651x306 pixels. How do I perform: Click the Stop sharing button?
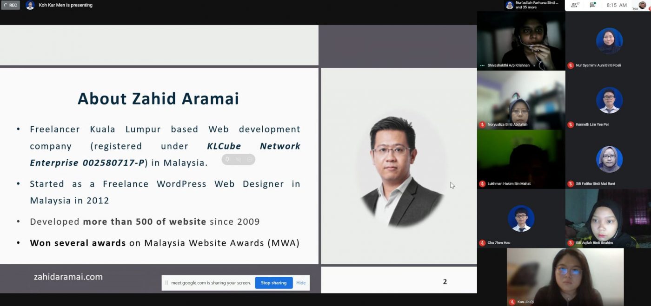pos(273,282)
